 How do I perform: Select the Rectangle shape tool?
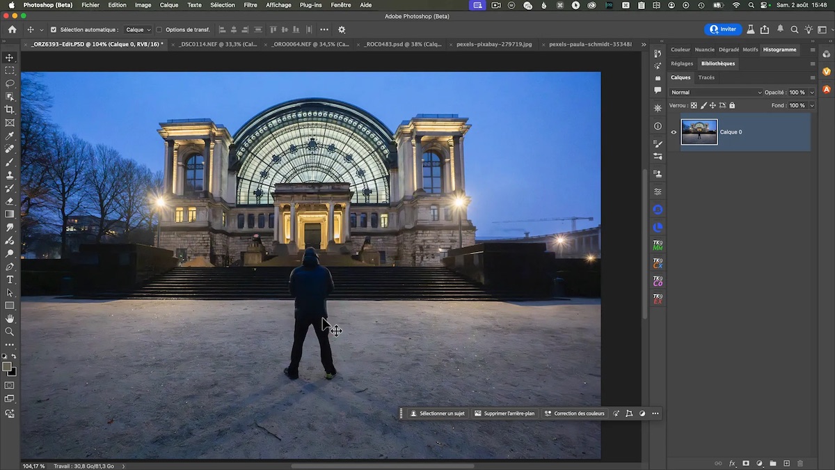tap(10, 306)
